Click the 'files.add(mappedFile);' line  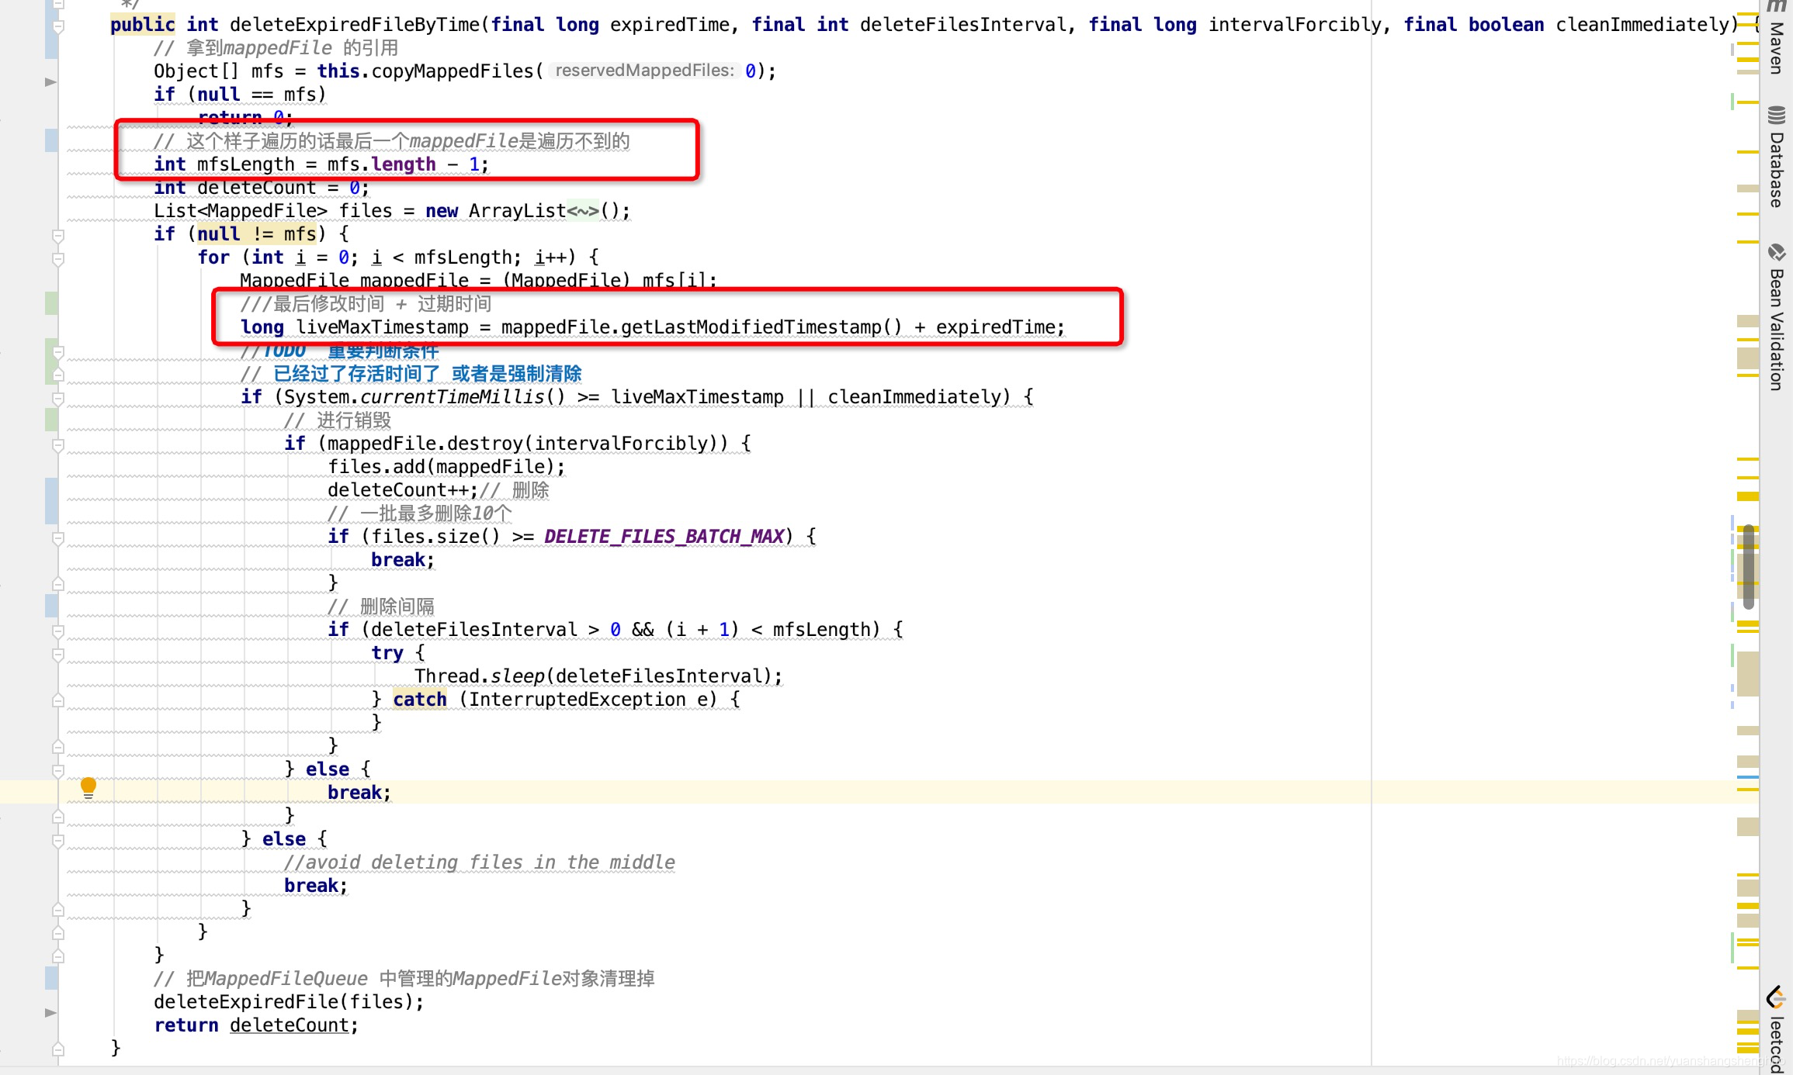(446, 467)
